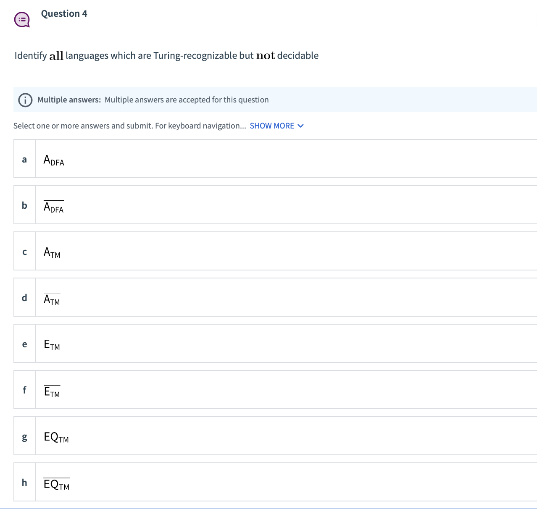Pick answer f, complement of E_TM
Screen dimensions: 537x509
click(275, 390)
